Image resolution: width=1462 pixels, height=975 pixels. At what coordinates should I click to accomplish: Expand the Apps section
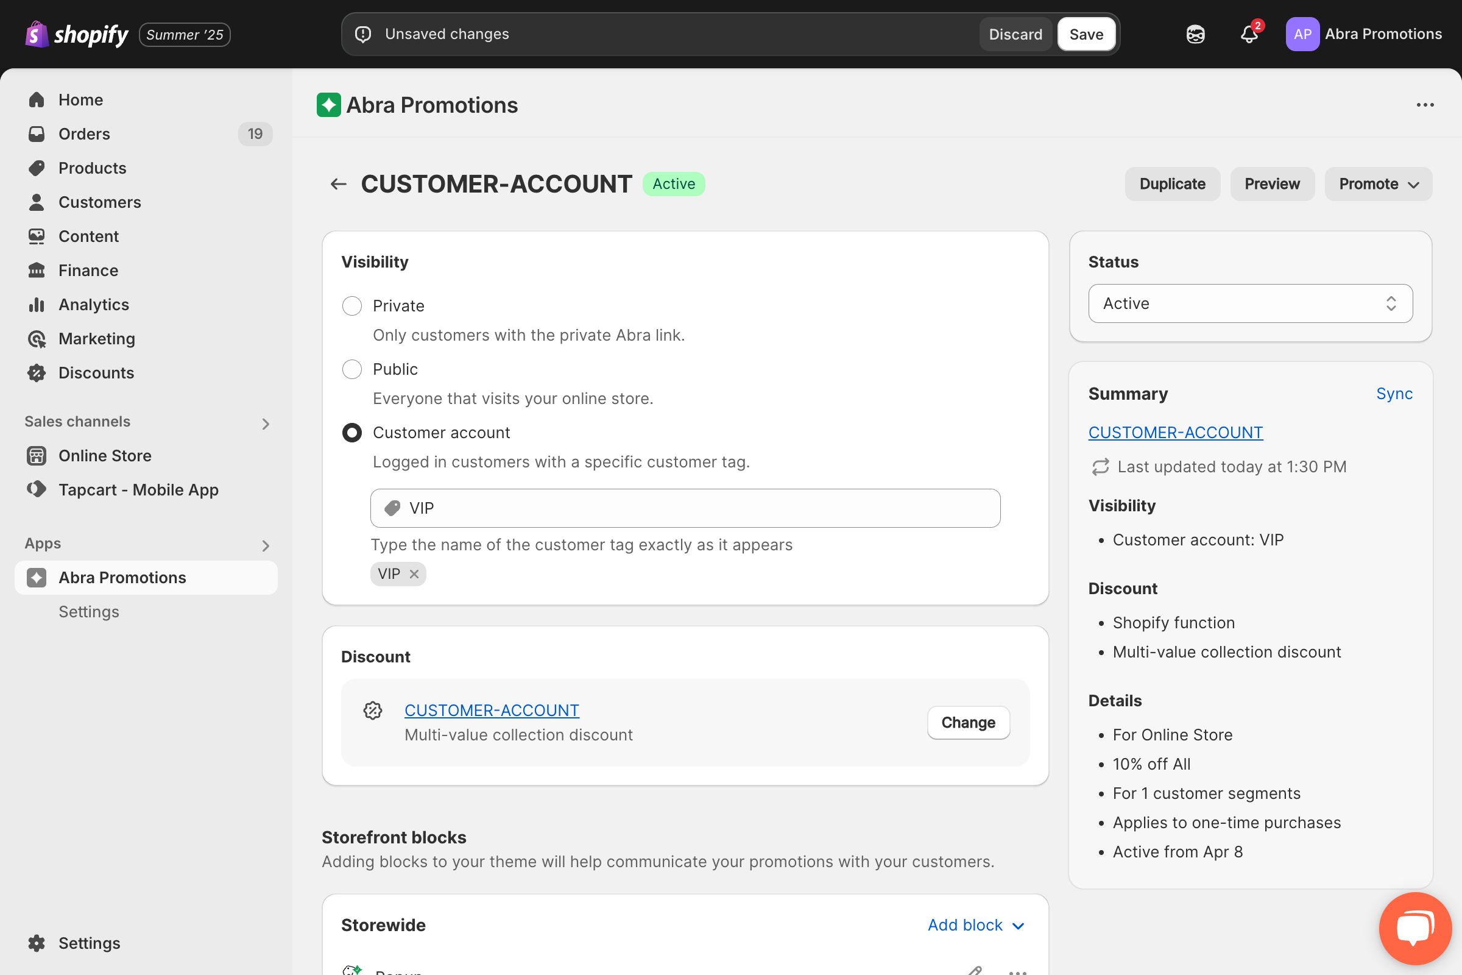coord(266,546)
